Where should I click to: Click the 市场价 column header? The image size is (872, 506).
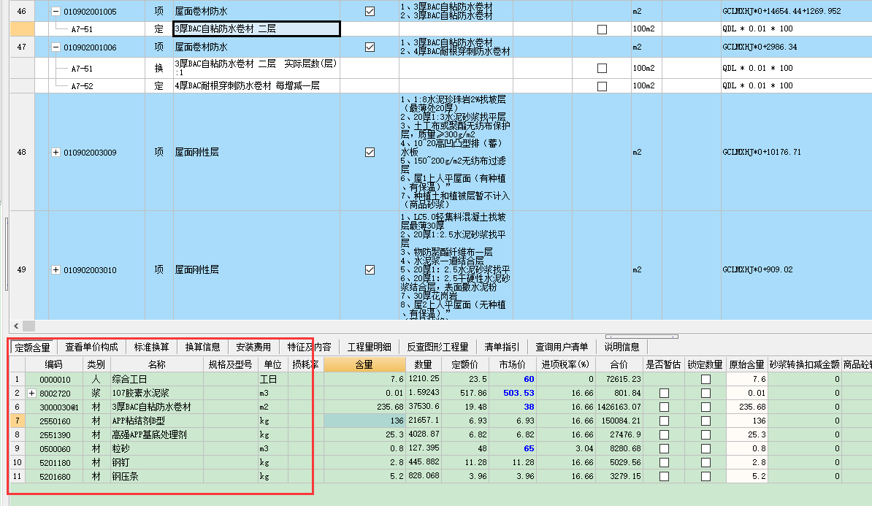512,365
